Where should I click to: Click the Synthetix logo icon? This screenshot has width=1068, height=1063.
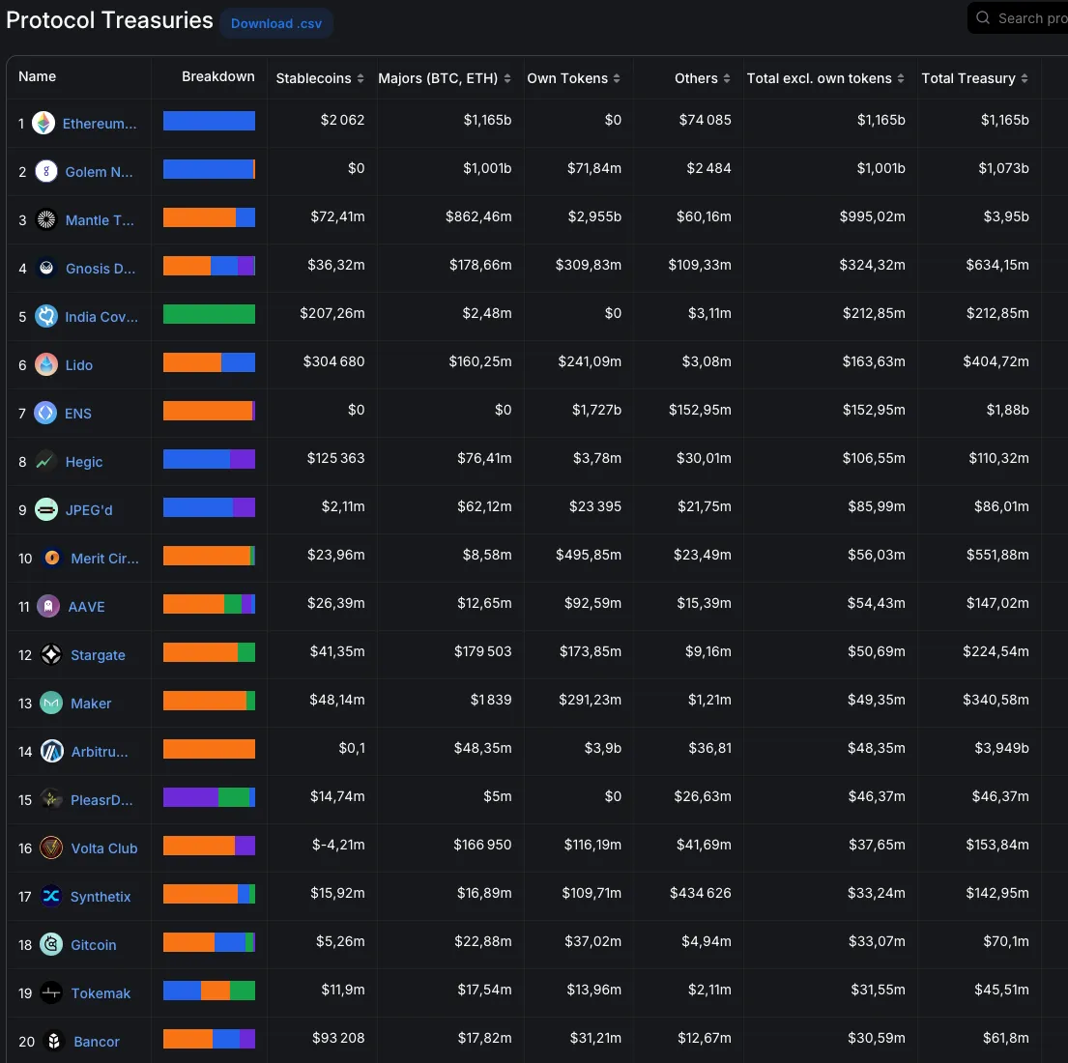pyautogui.click(x=51, y=896)
